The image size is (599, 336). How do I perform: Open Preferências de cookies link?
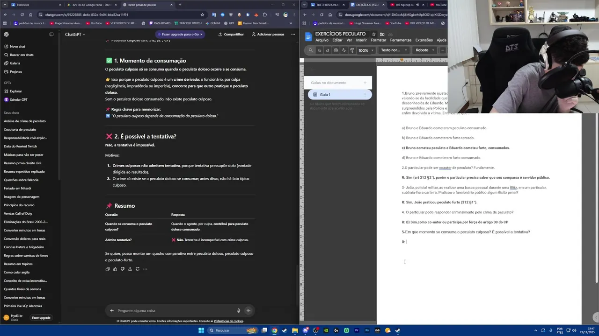coord(228,321)
